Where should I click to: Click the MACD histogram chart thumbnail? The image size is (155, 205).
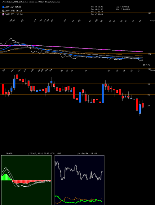tap(26, 180)
